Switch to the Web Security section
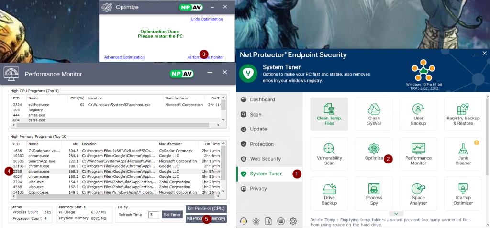 (x=265, y=159)
